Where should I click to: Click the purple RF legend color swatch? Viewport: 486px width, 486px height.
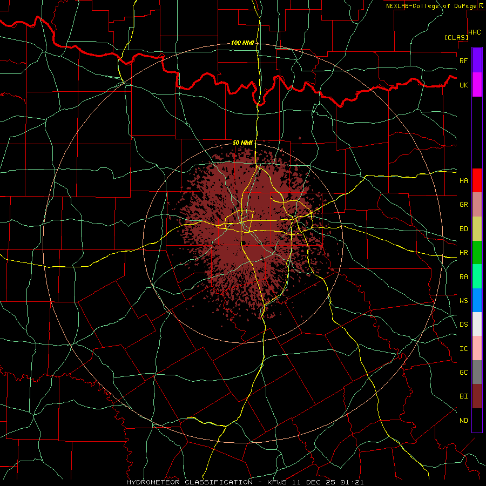point(477,60)
